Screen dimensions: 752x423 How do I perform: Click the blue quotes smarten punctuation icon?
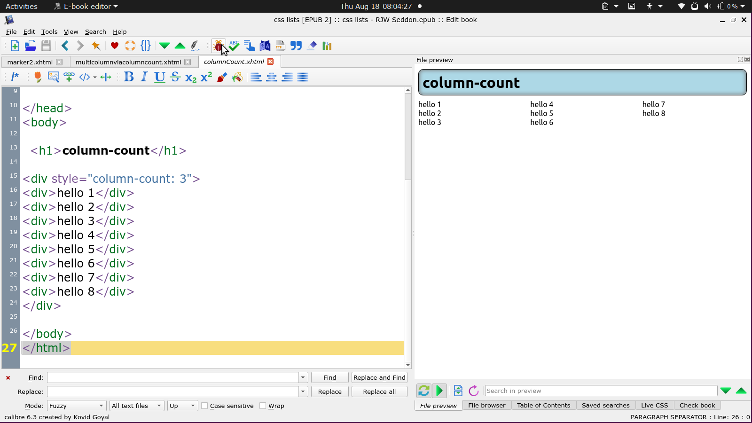(296, 46)
